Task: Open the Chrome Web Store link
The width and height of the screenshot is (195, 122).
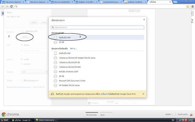Action: click(x=183, y=114)
